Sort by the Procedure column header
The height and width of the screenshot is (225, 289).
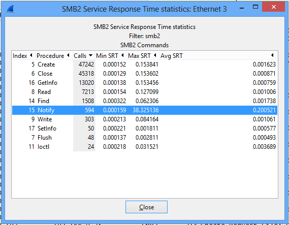click(54, 56)
